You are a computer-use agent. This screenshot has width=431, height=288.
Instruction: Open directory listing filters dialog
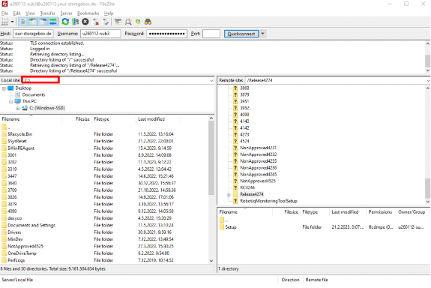pos(118,22)
